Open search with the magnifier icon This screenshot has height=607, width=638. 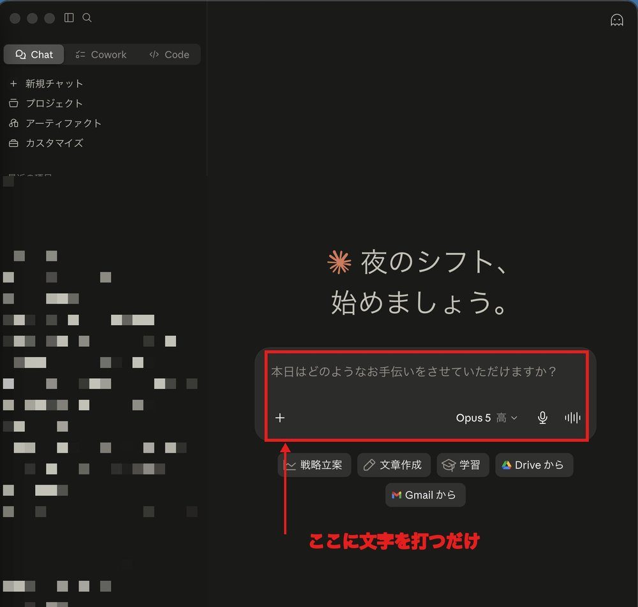pyautogui.click(x=87, y=17)
